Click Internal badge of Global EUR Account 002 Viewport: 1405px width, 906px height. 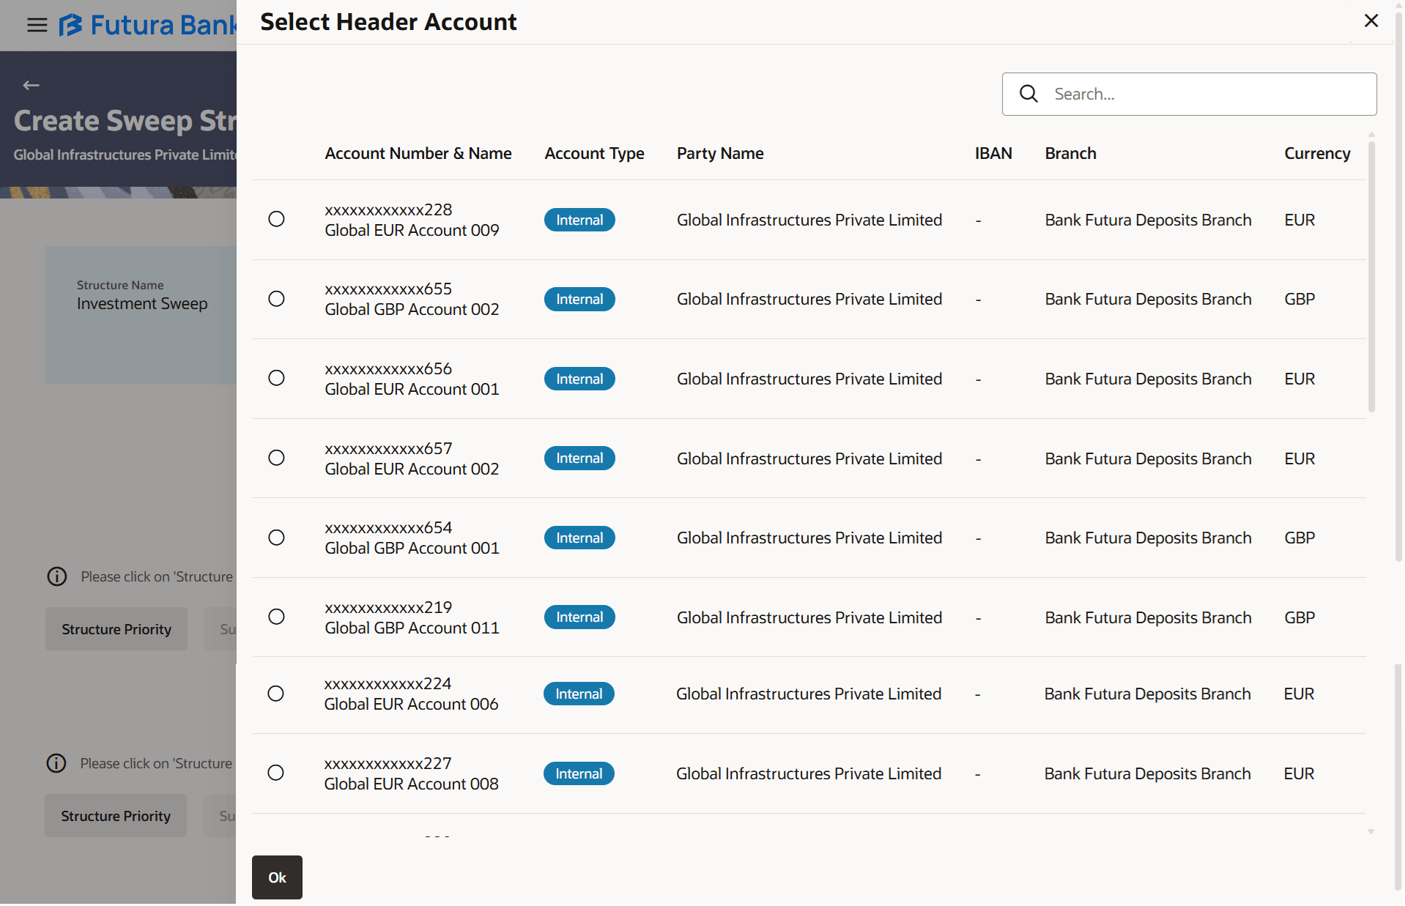(579, 458)
